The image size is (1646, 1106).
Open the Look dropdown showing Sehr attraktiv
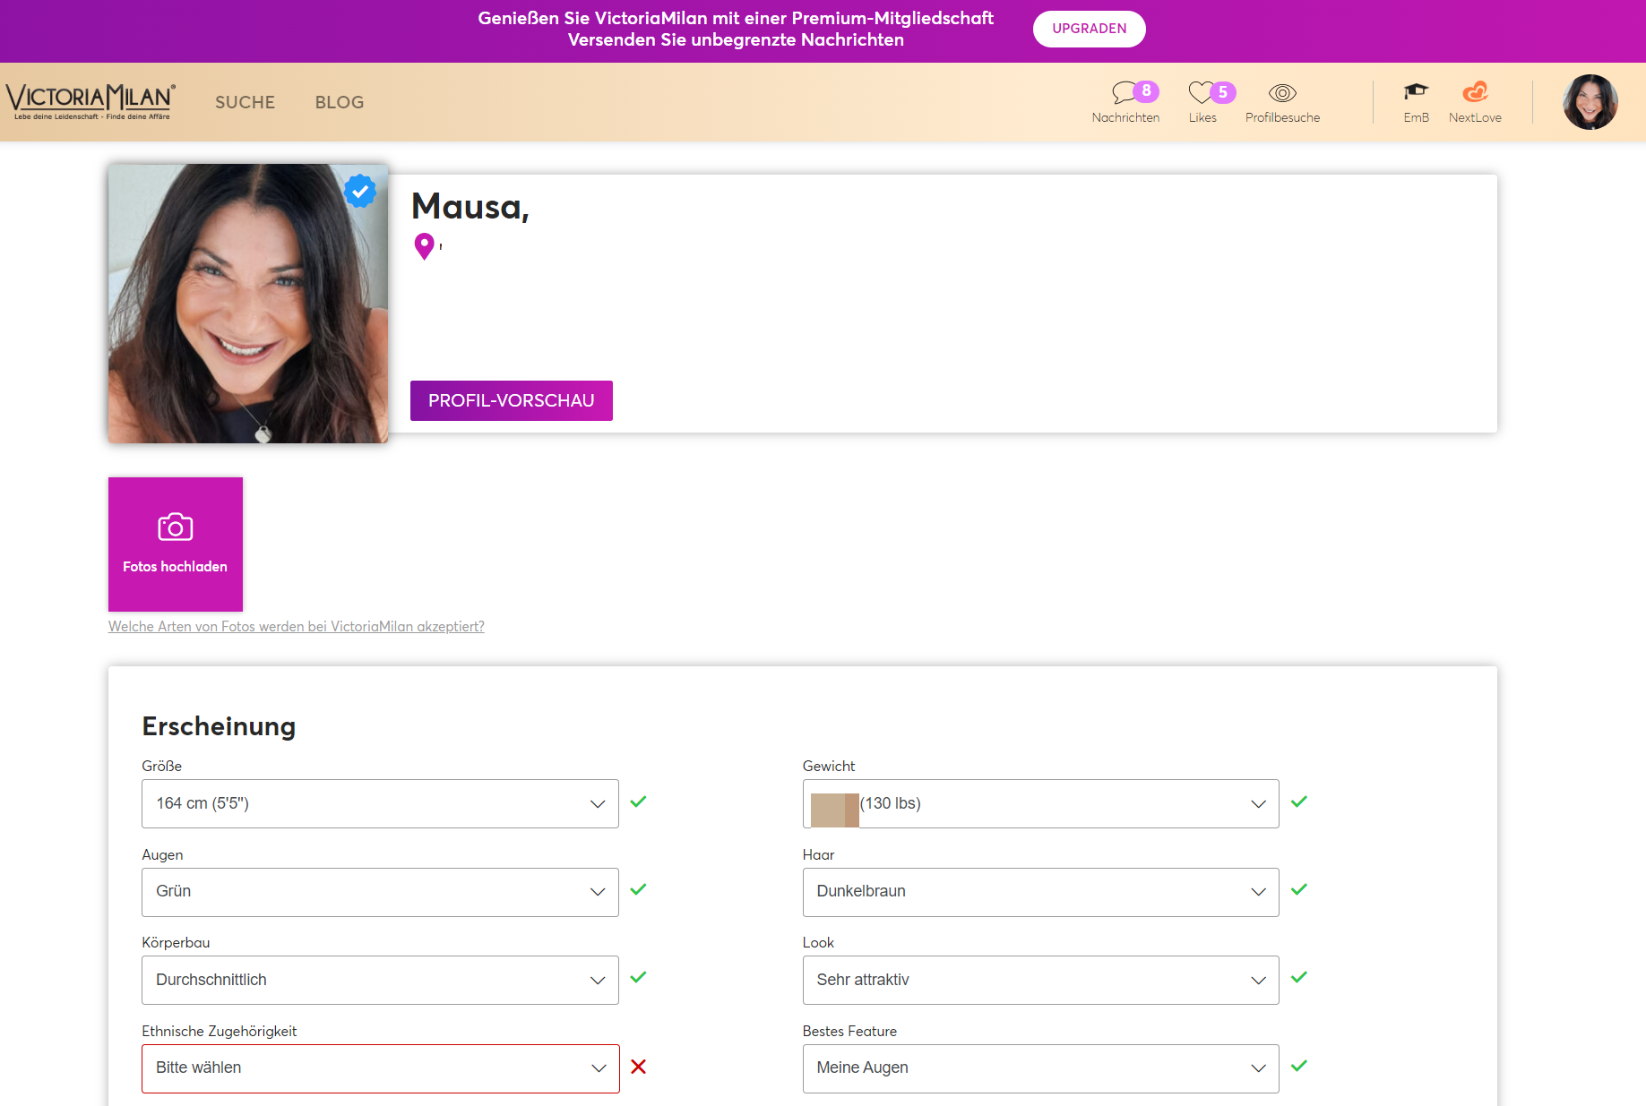click(1040, 980)
